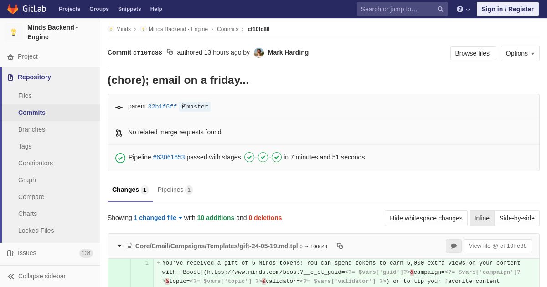
Task: Open parent commit 32b1f6ff
Action: [162, 107]
